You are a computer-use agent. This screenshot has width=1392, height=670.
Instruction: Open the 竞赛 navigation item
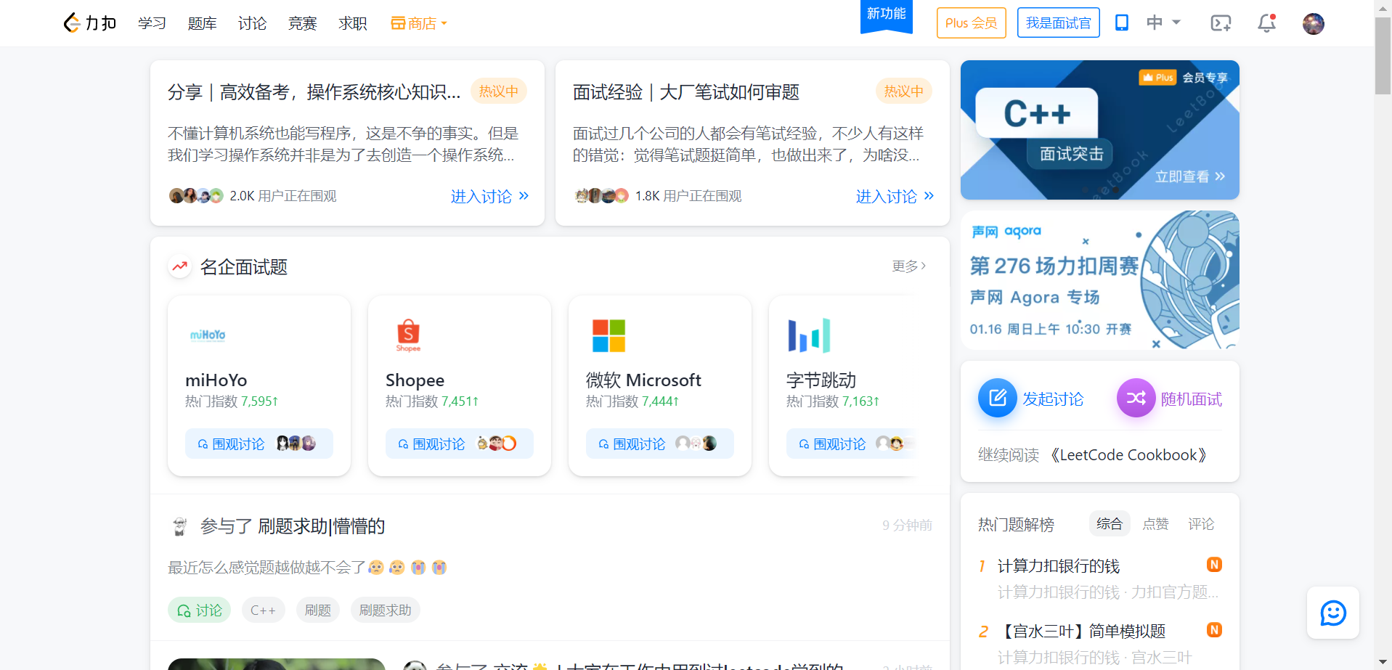(x=302, y=23)
